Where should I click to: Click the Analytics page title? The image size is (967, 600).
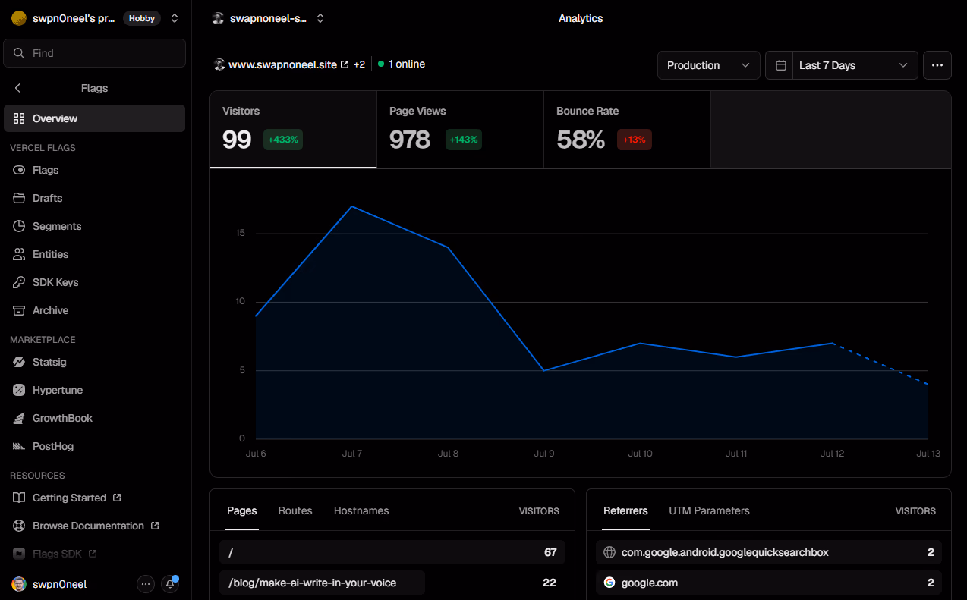pyautogui.click(x=581, y=18)
